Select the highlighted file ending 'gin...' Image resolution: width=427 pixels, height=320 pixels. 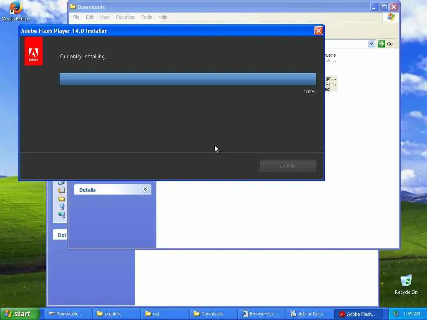pos(331,83)
